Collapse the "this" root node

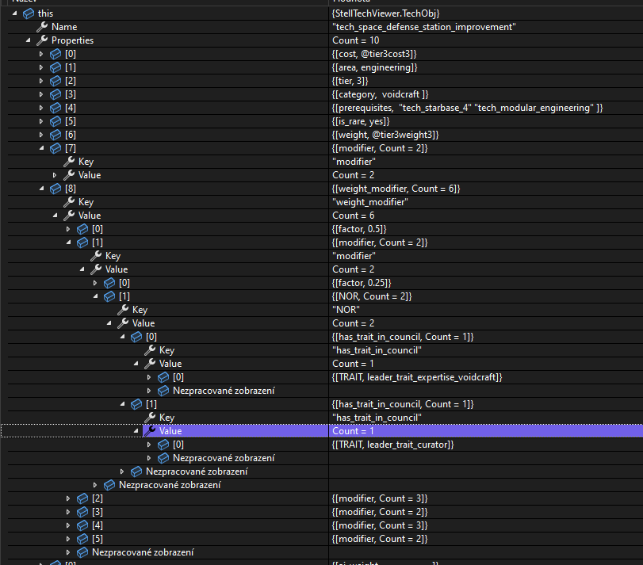pos(15,13)
